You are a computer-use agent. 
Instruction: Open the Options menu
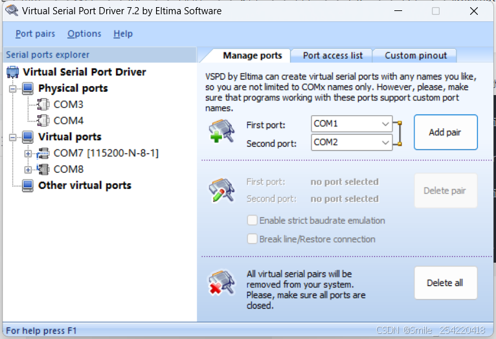[x=84, y=34]
